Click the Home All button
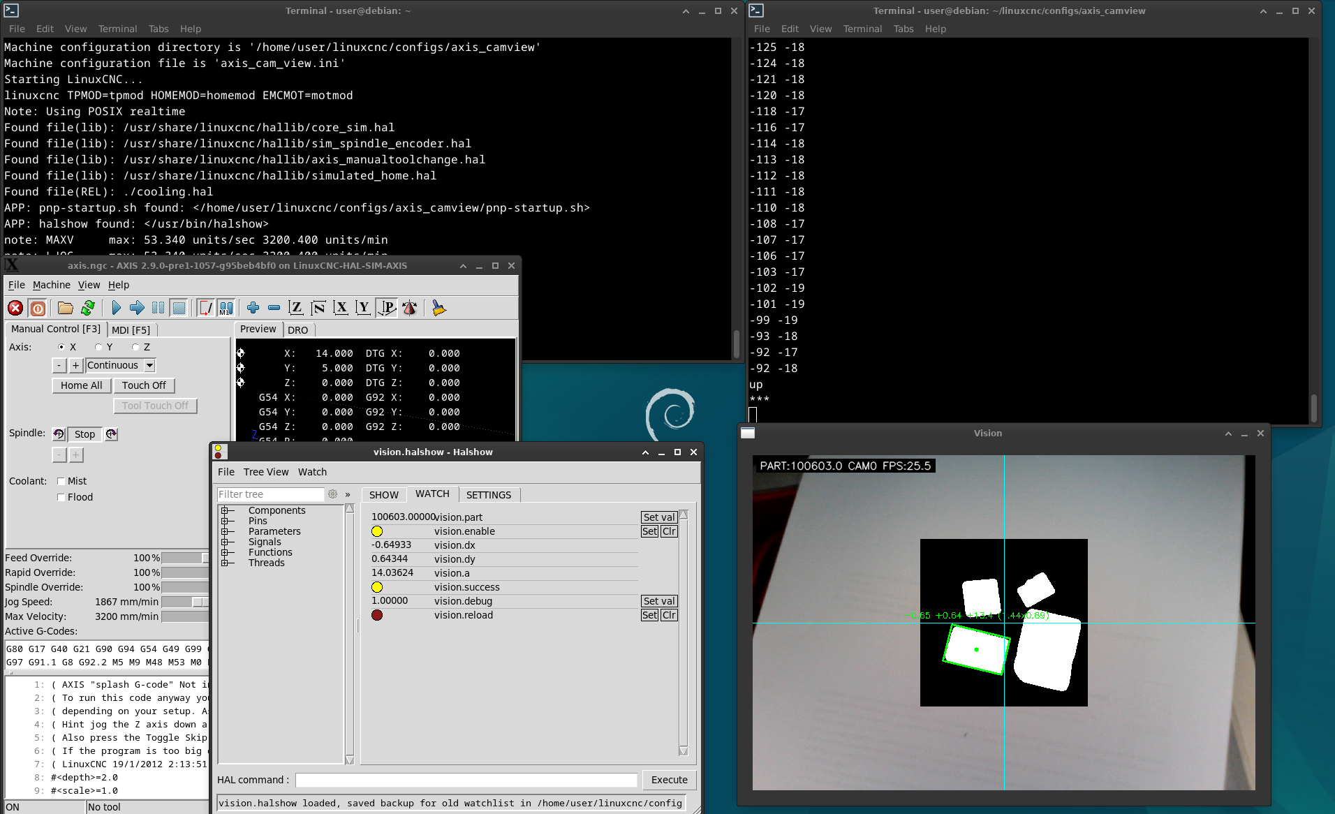 click(x=81, y=385)
